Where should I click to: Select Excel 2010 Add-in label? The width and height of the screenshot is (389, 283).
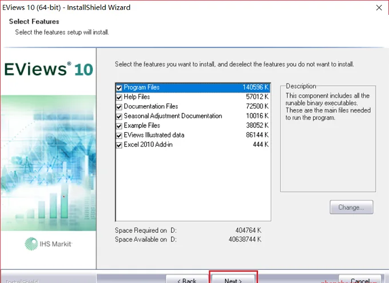[x=148, y=145]
